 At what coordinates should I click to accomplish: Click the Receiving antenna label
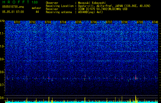(59, 12)
